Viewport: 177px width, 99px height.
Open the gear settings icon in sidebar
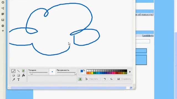tap(3, 2)
